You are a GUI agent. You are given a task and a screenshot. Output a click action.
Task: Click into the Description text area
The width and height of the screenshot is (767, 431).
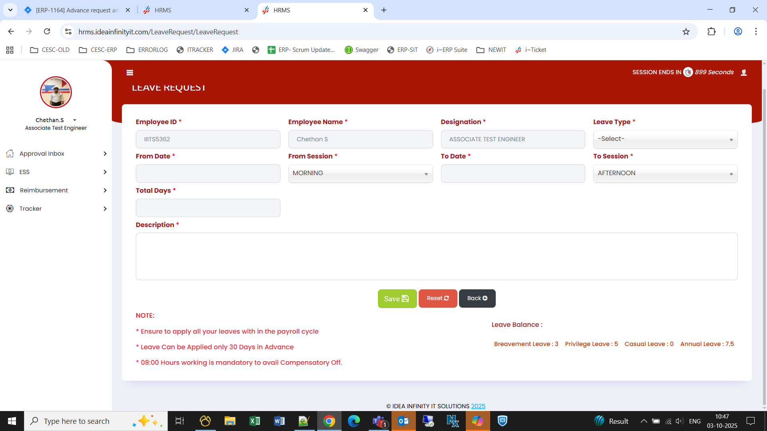(436, 256)
